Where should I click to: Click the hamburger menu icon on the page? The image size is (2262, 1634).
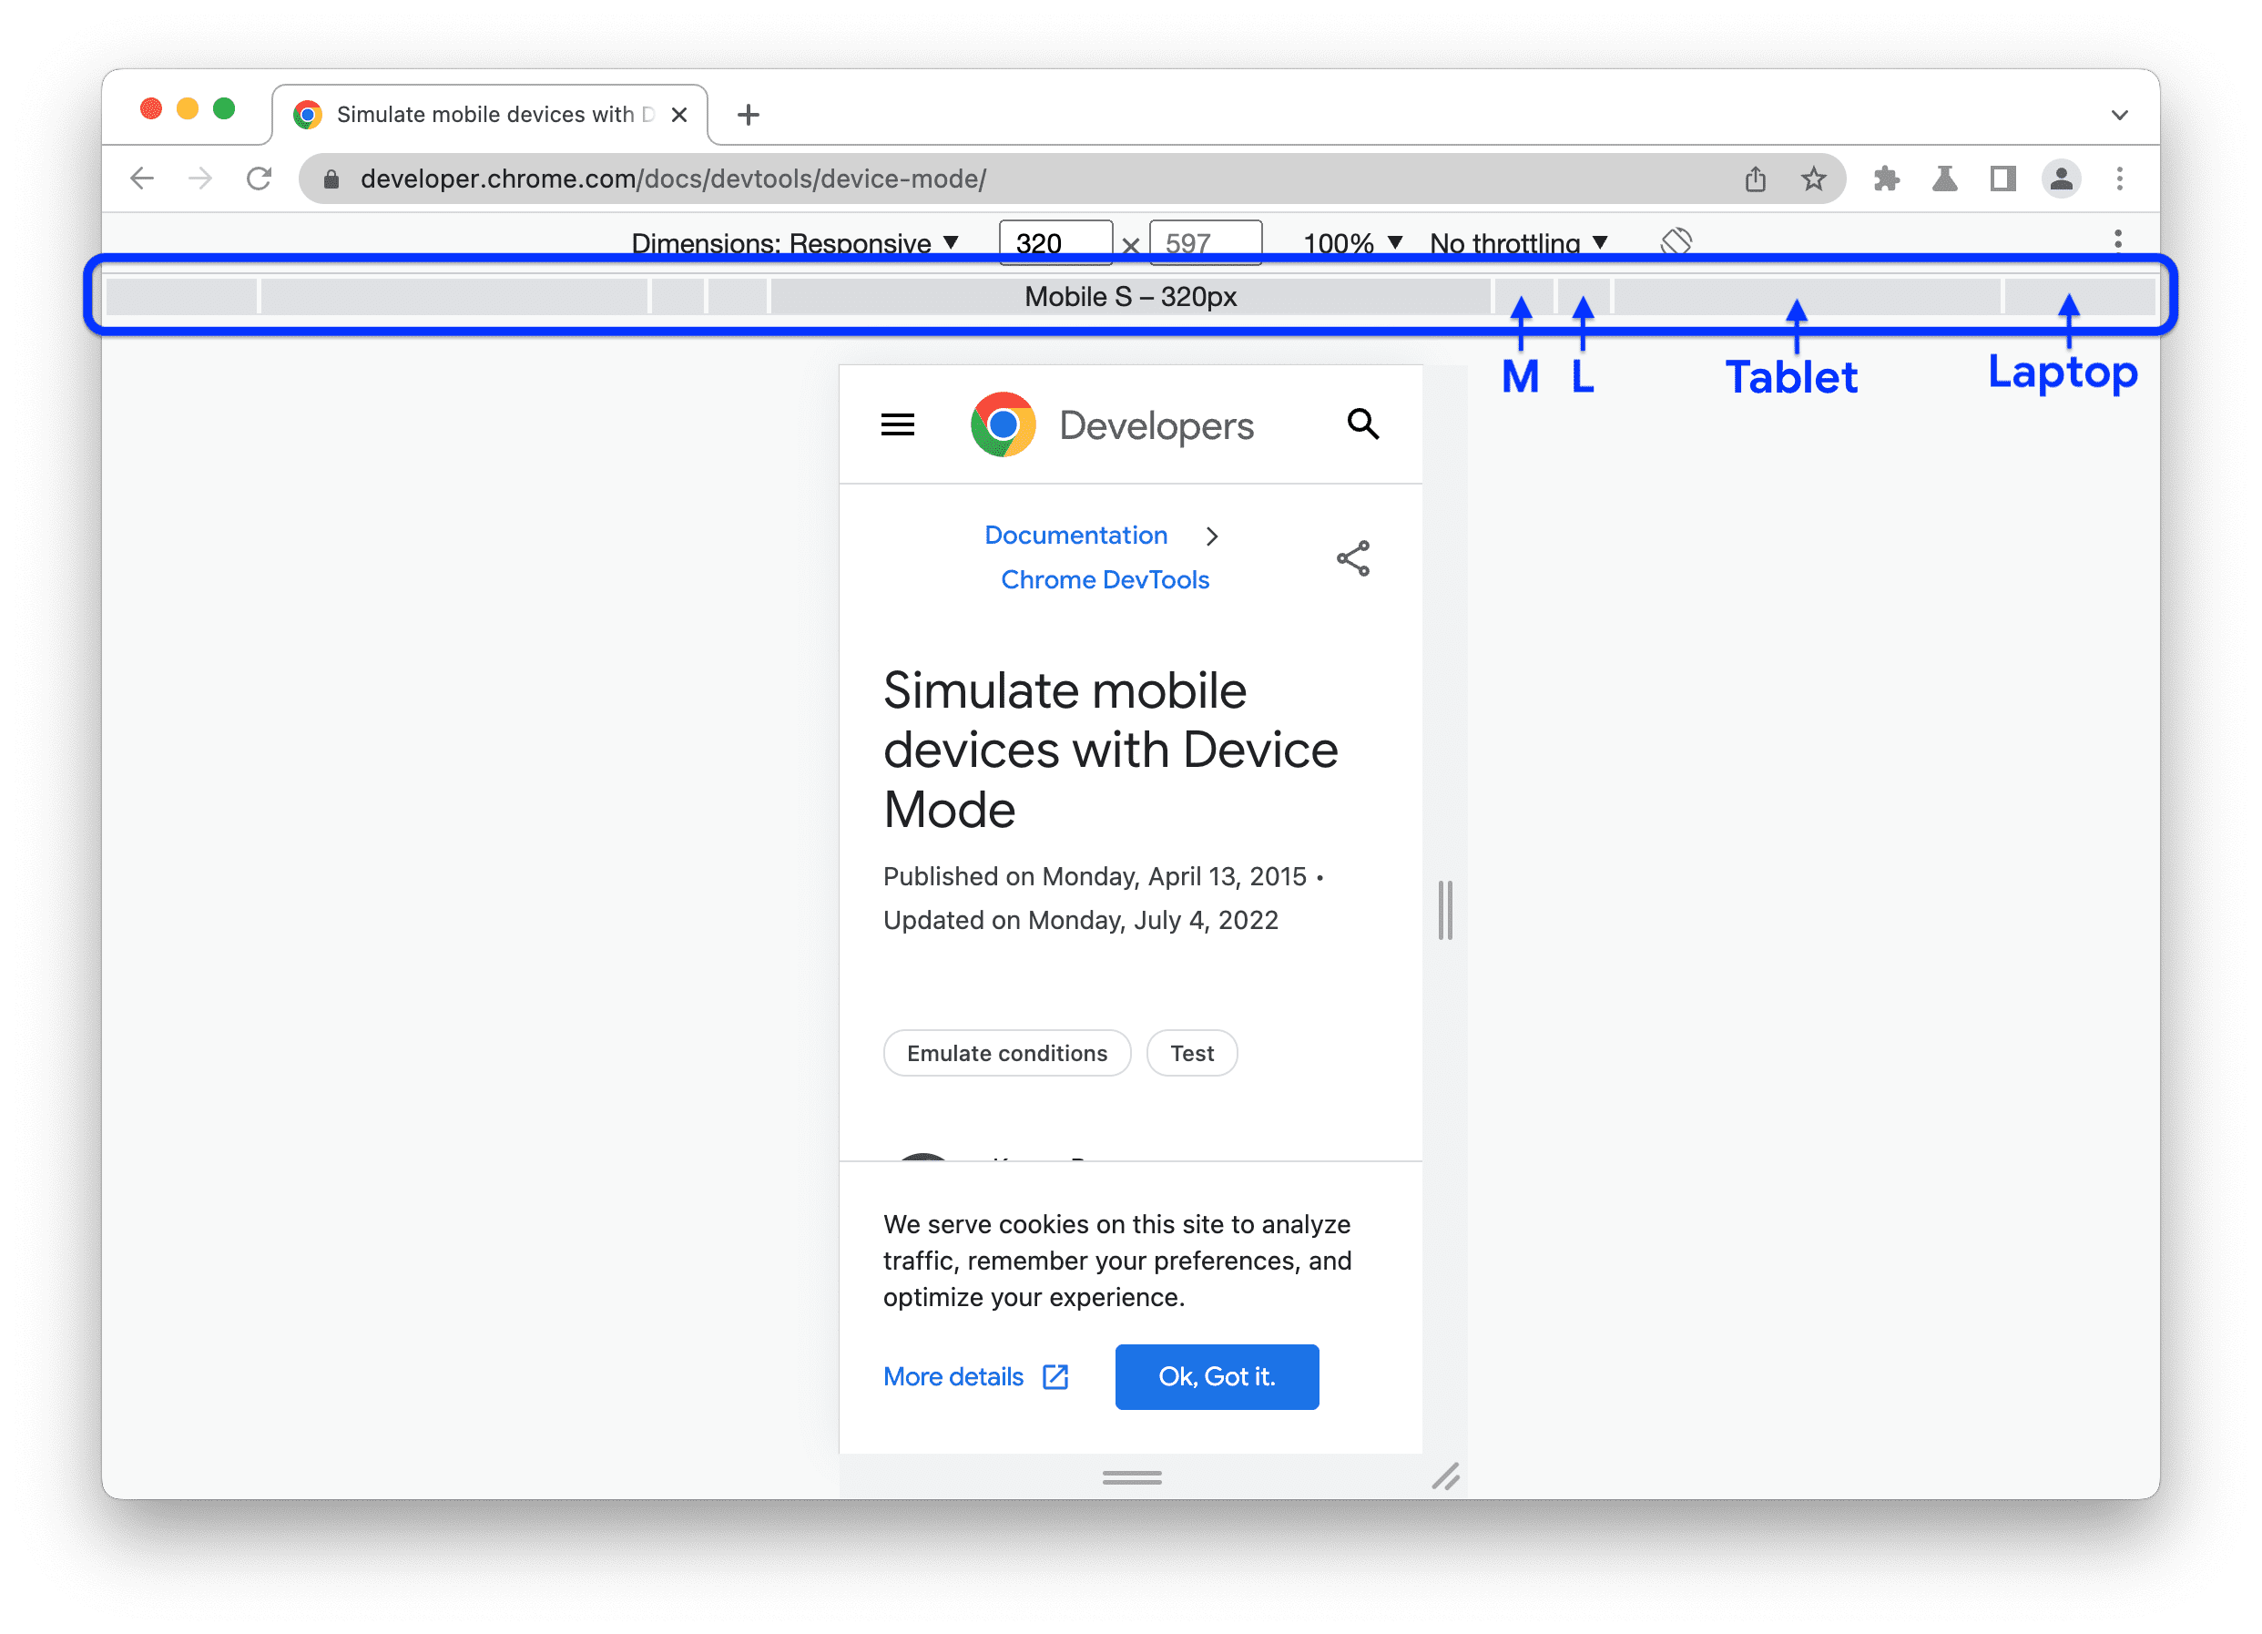[896, 427]
